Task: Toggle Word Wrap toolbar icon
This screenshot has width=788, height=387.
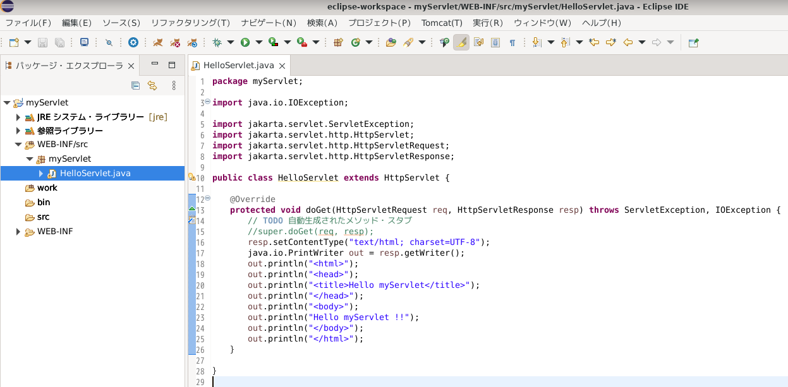Action: click(x=478, y=42)
